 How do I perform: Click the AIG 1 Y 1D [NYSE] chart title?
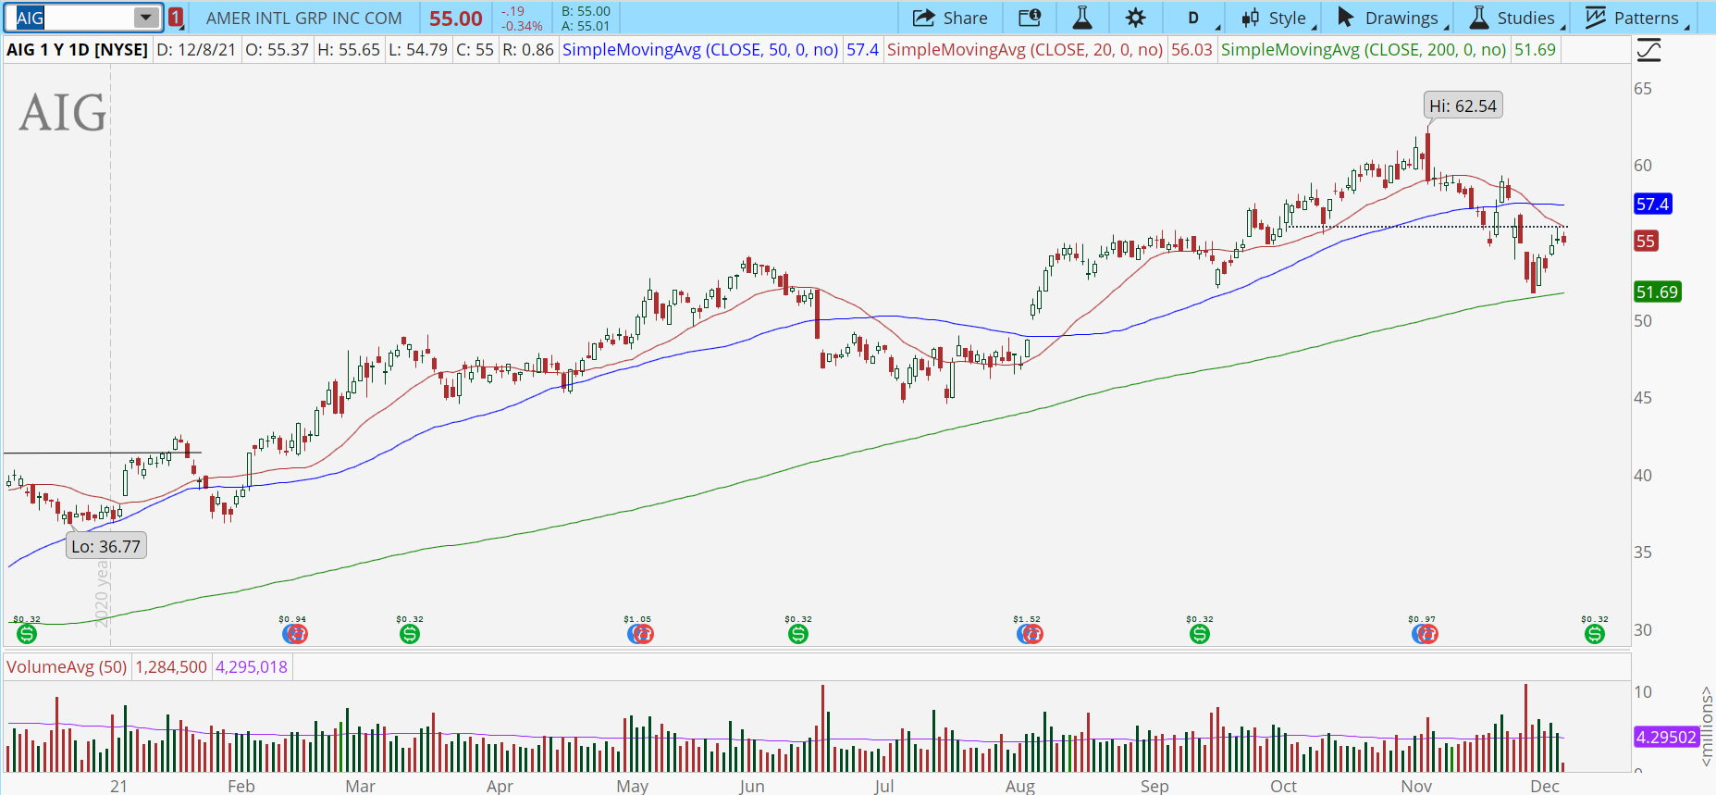coord(77,50)
